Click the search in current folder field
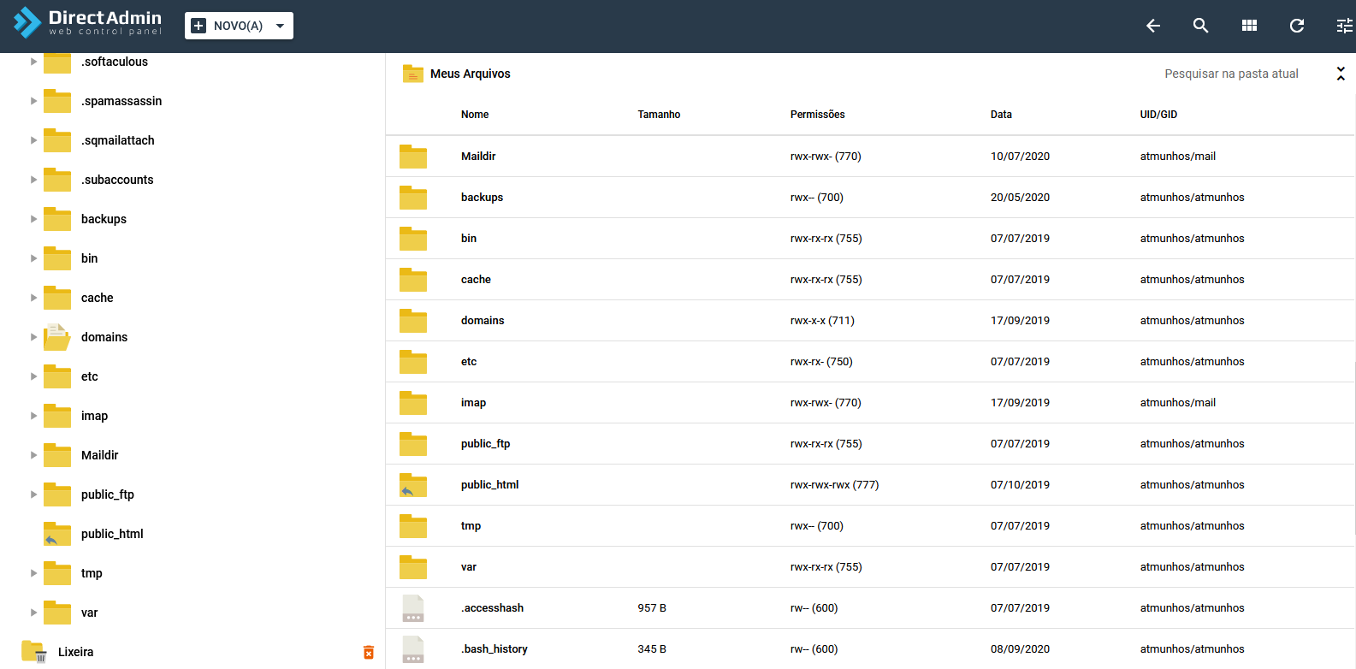Image resolution: width=1356 pixels, height=669 pixels. click(1231, 74)
